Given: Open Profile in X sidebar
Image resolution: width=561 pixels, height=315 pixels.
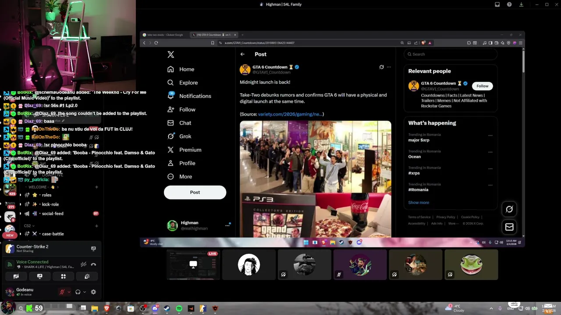Looking at the screenshot, I should pos(181,163).
